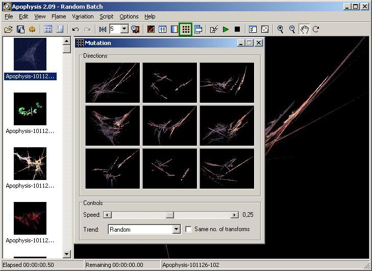Open the Variation menu
Viewport: 372px width, 271px height.
83,16
